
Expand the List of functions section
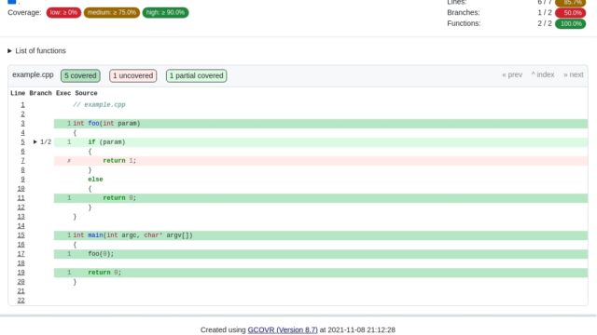(x=37, y=50)
